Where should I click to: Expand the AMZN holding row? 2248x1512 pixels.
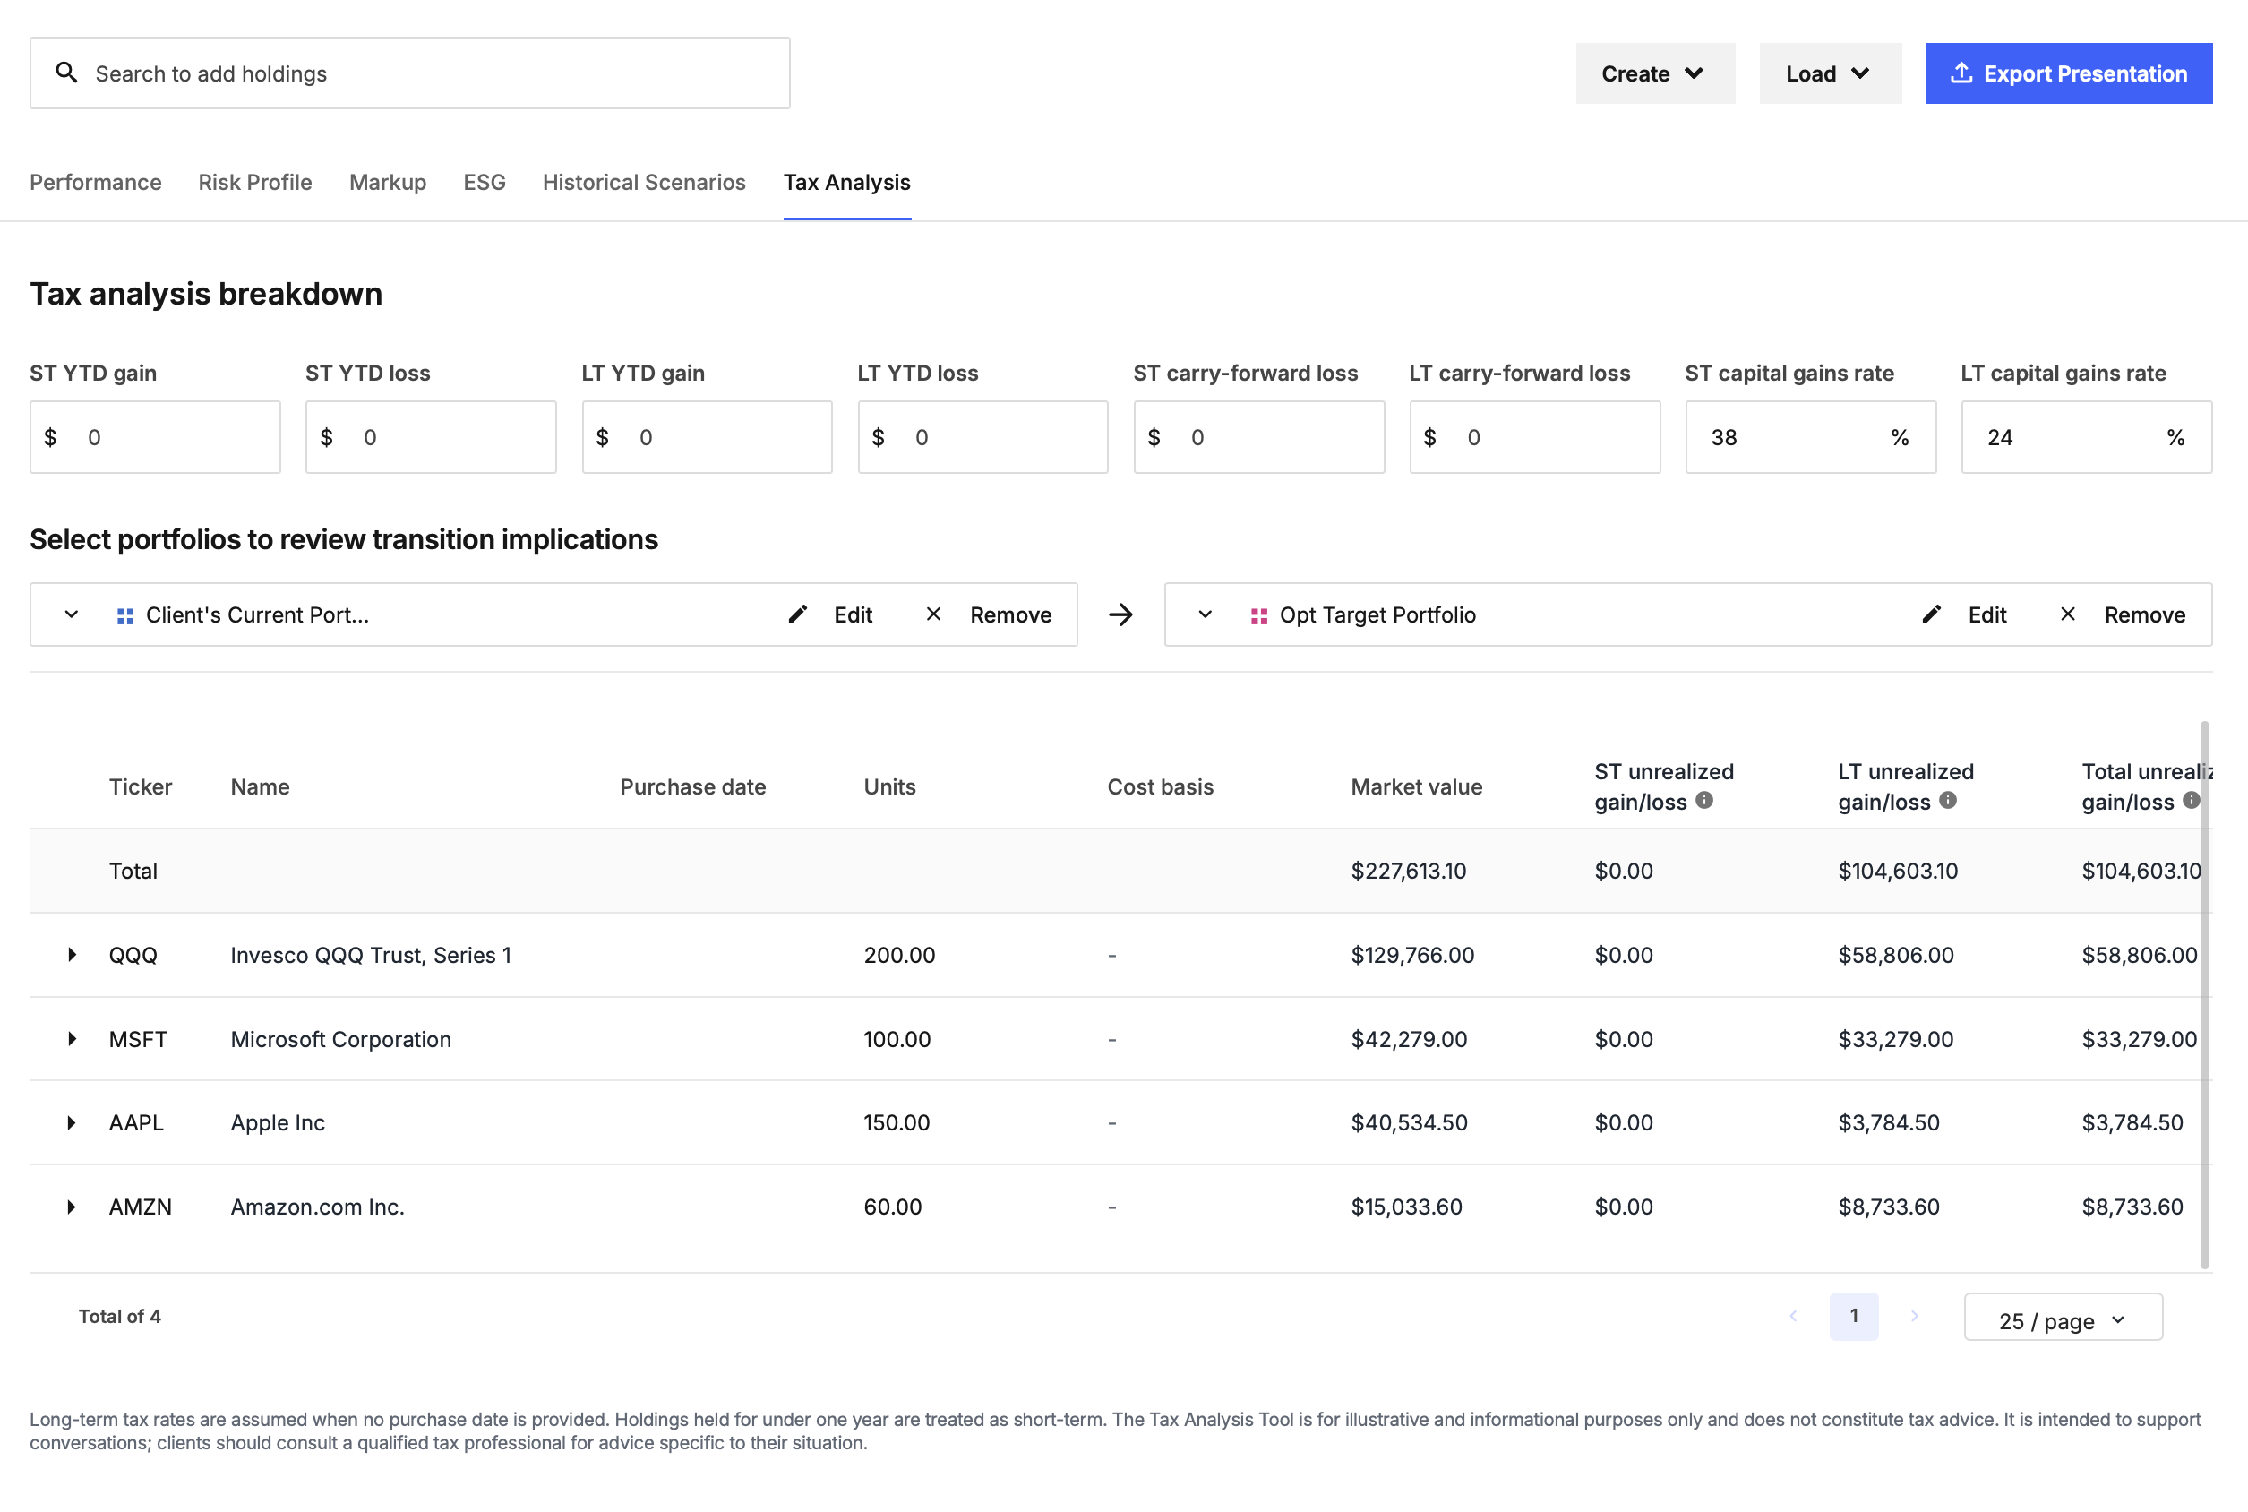[72, 1207]
